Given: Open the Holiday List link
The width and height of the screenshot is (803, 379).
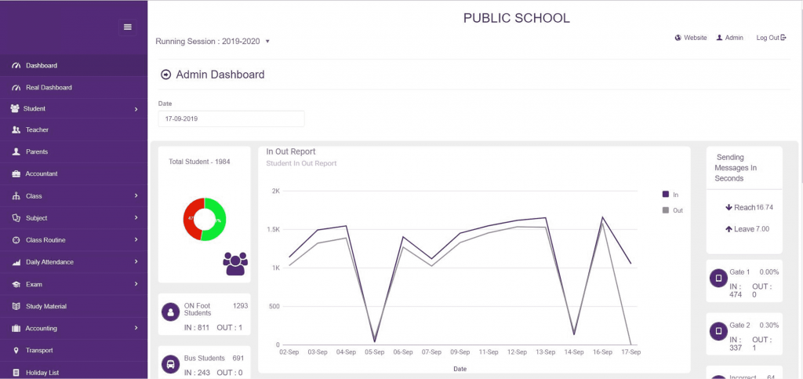Looking at the screenshot, I should 74,373.
